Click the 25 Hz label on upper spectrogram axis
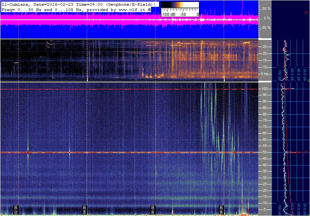310x216 pixels. click(265, 47)
